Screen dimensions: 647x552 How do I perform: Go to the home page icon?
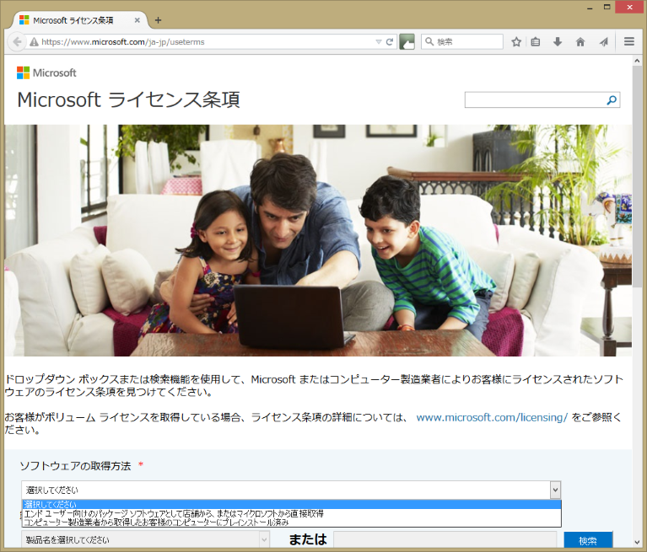point(580,41)
